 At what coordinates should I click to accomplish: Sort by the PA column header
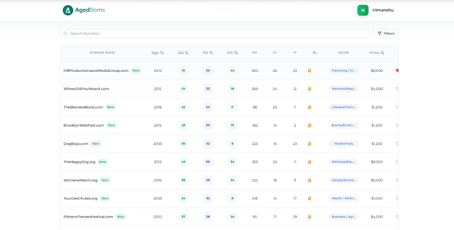pos(208,53)
